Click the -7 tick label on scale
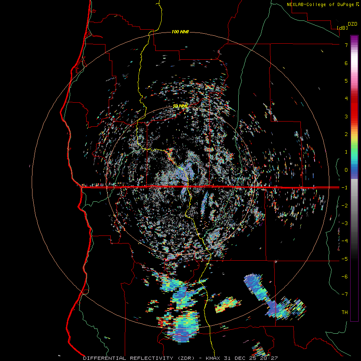The height and width of the screenshot is (361, 361). coord(345,294)
